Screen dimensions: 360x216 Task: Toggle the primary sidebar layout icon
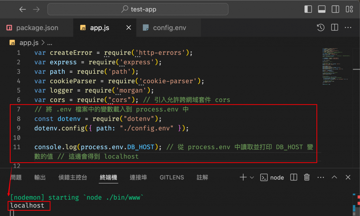(308, 9)
